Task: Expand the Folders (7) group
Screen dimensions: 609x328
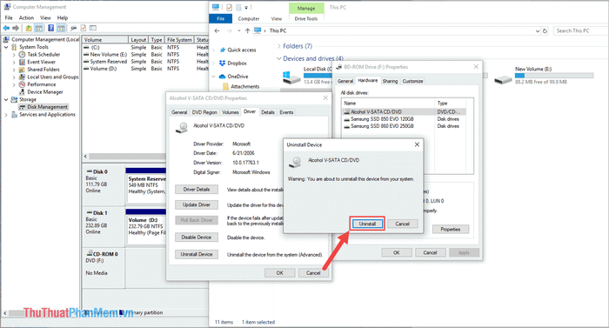Action: click(x=279, y=46)
